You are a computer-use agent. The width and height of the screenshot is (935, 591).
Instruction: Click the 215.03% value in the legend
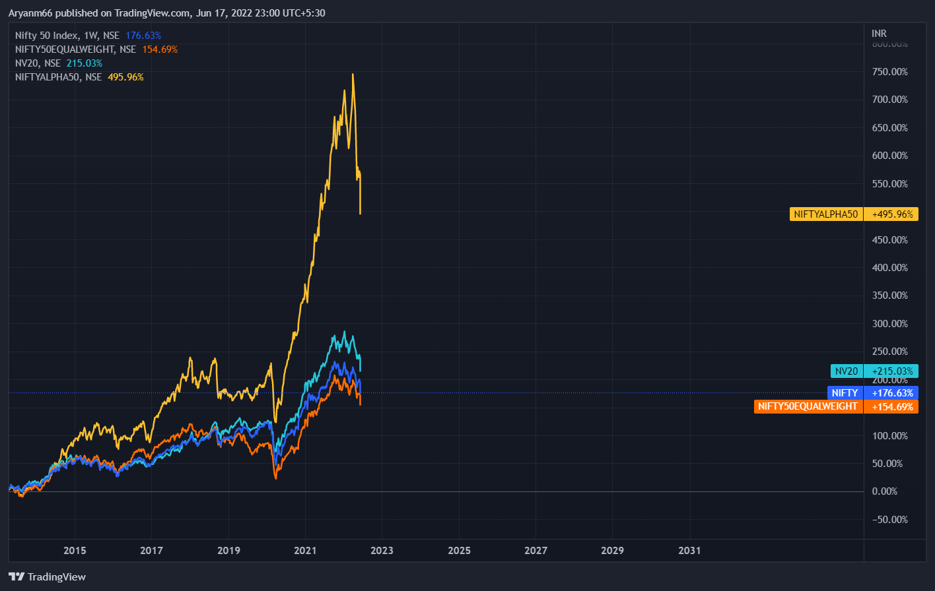coord(85,63)
